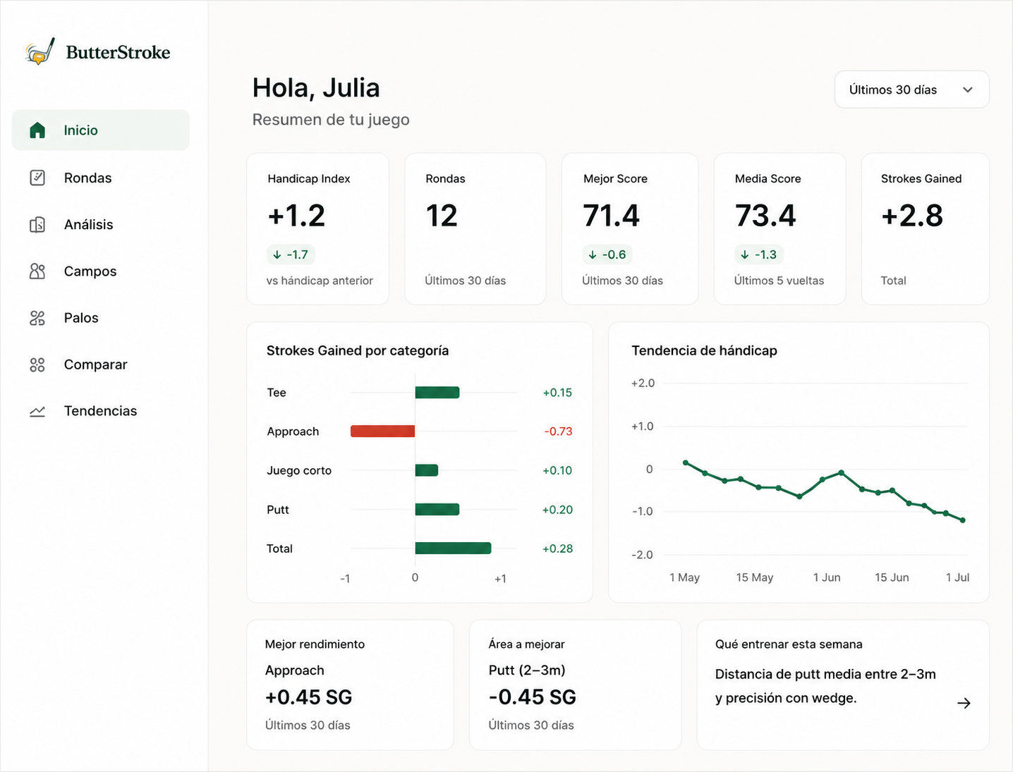Expand the Últimos 30 días dropdown

point(911,90)
